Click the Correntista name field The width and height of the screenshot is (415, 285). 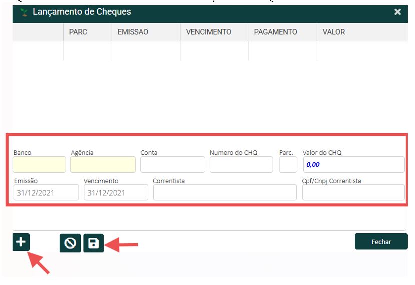pyautogui.click(x=225, y=192)
